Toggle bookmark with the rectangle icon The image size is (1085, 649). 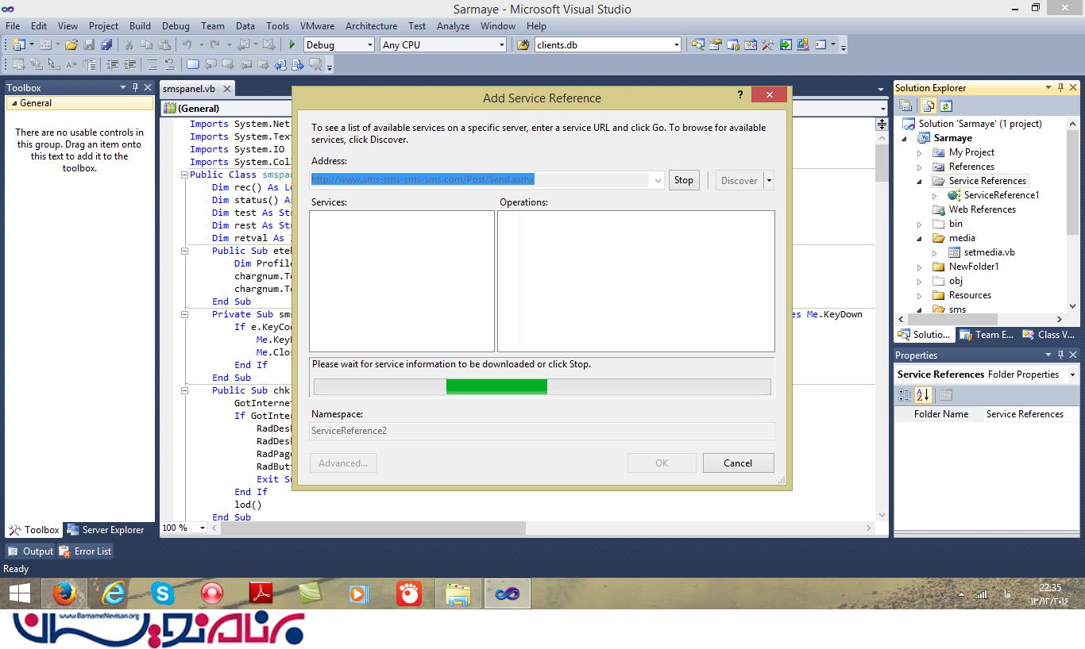tap(193, 65)
